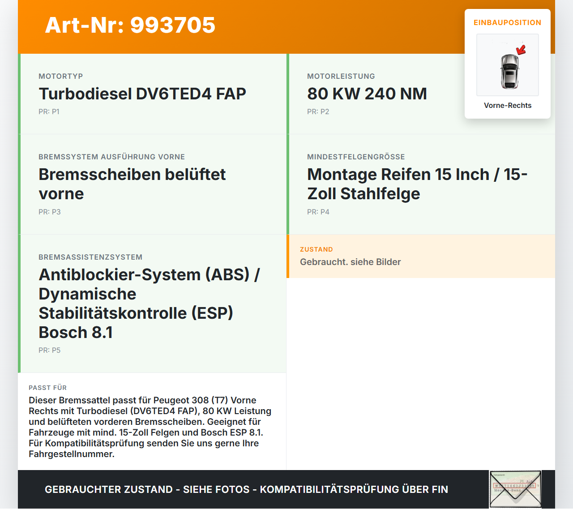Select Antiblockier-System (ABS) ESP Bosch 8.1 value
Viewport: 573px width, 509px height.
coord(149,304)
